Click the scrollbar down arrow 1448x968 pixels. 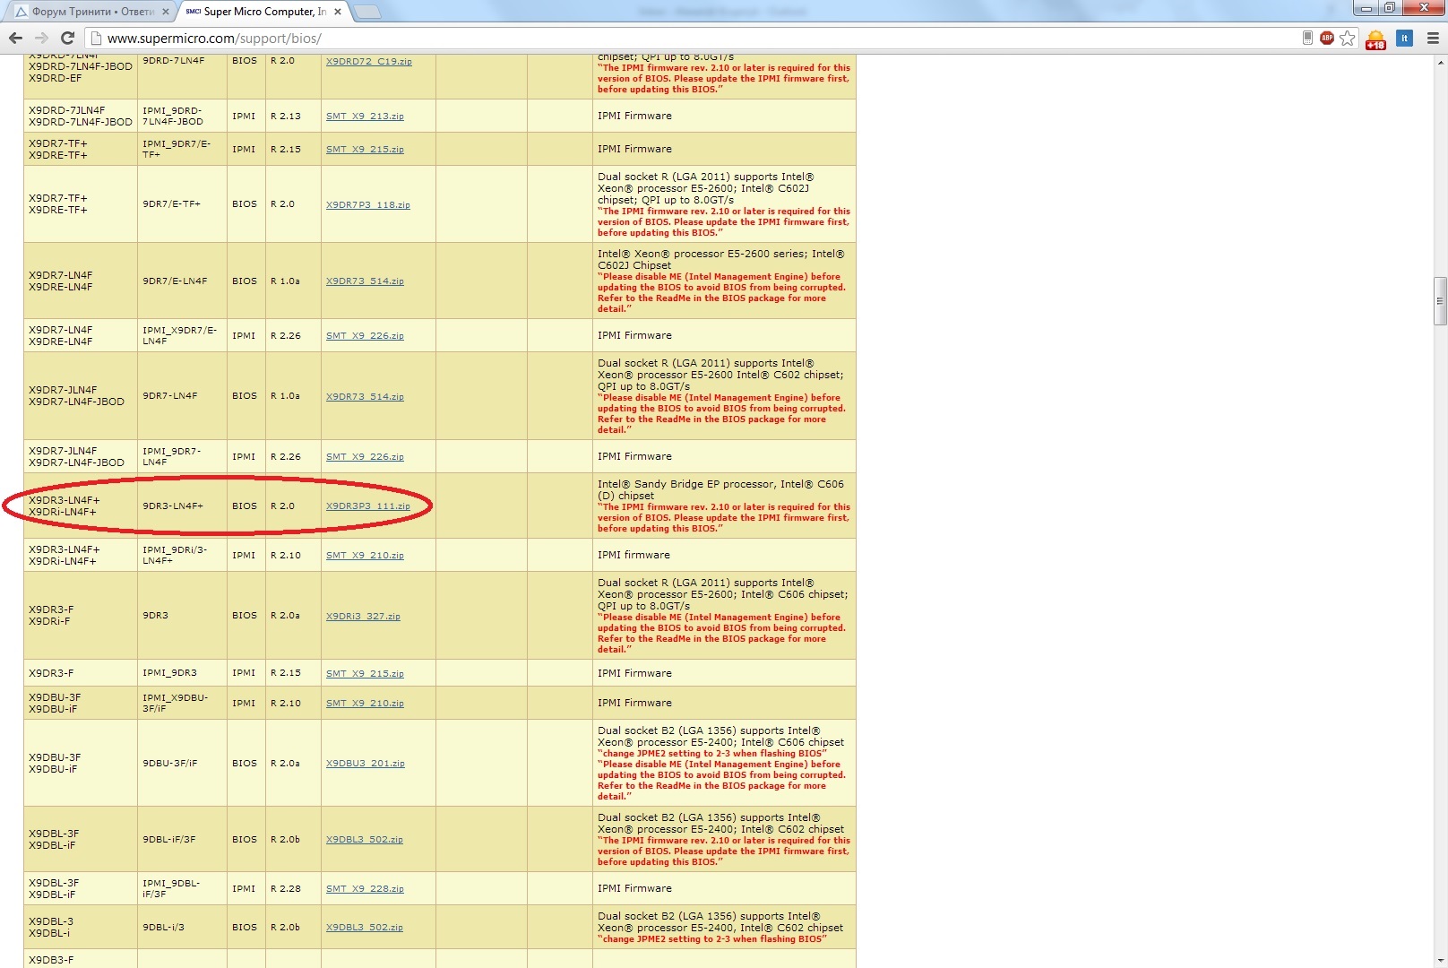1440,961
